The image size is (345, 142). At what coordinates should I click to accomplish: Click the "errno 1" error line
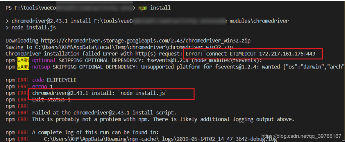pos(29,87)
